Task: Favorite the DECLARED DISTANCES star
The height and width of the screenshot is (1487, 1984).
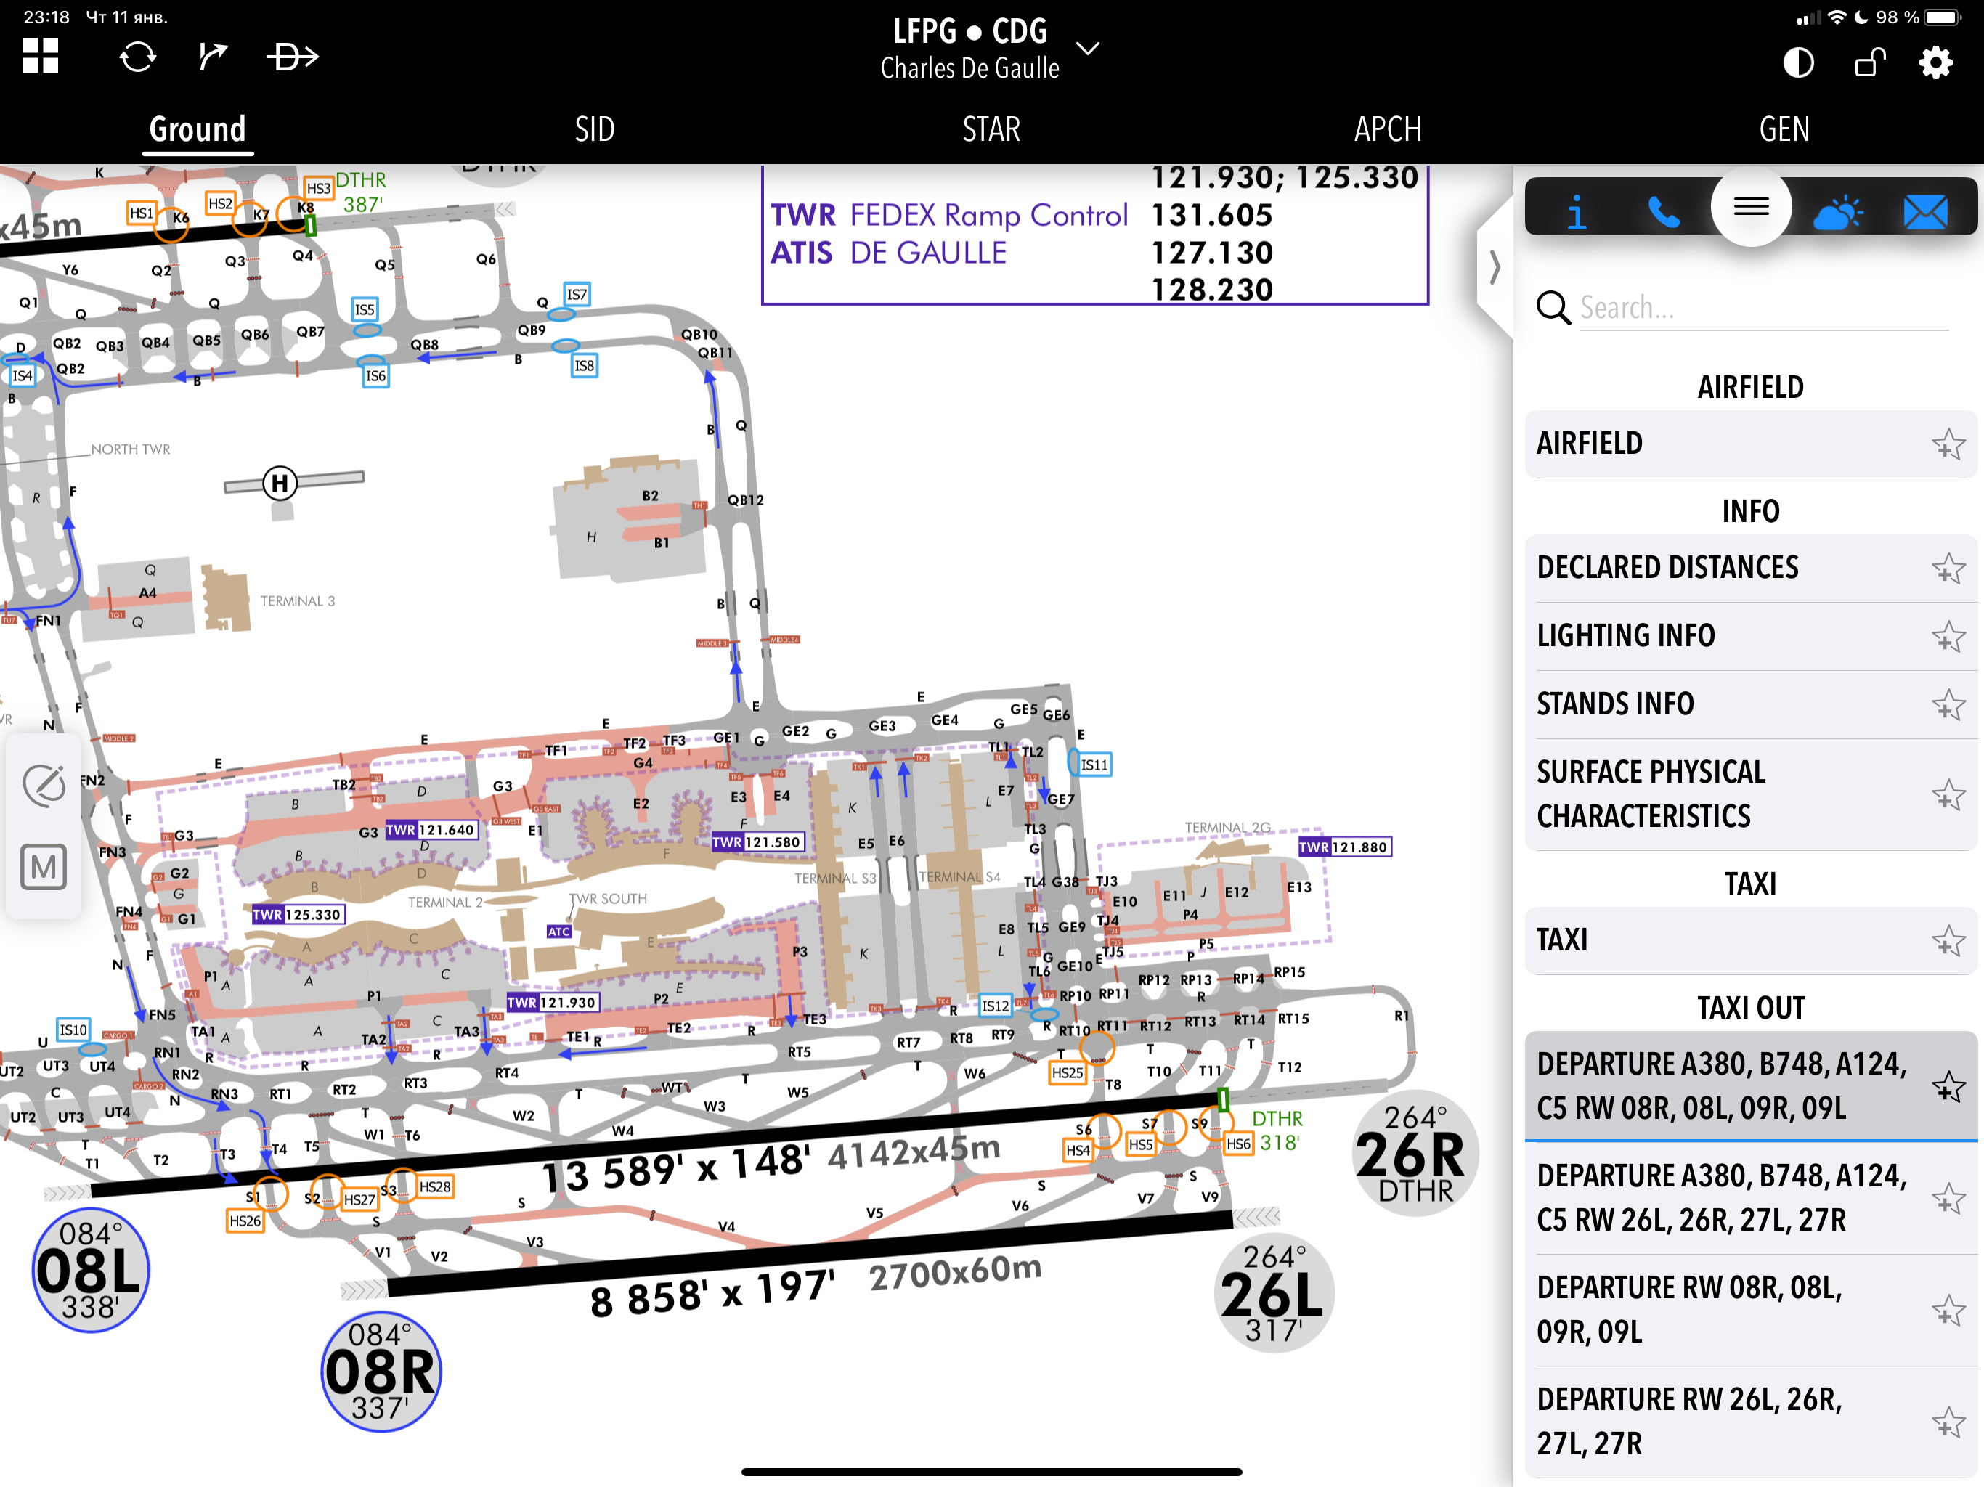Action: (1947, 569)
